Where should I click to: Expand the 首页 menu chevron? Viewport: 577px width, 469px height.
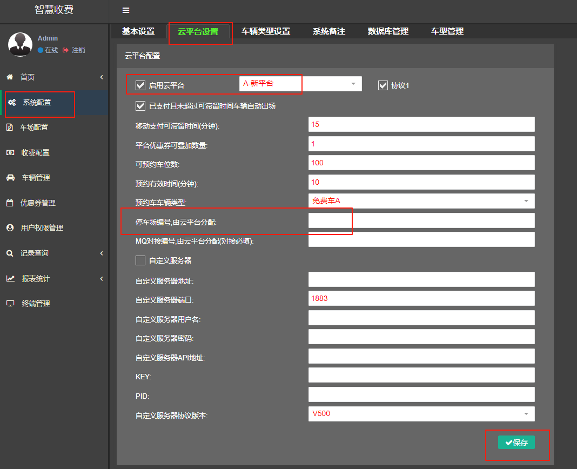click(102, 77)
